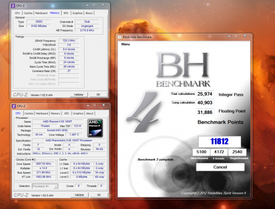The width and height of the screenshot is (275, 209).
Task: Click the CPU-Z icon in upper window title bar
Action: [13, 6]
